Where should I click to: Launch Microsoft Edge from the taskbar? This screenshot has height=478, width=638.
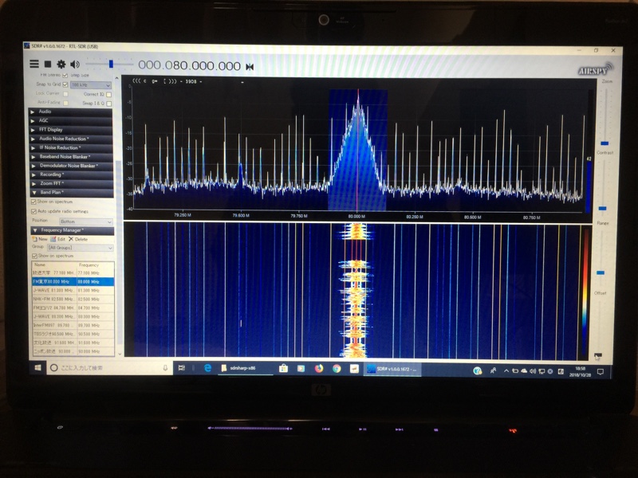207,368
